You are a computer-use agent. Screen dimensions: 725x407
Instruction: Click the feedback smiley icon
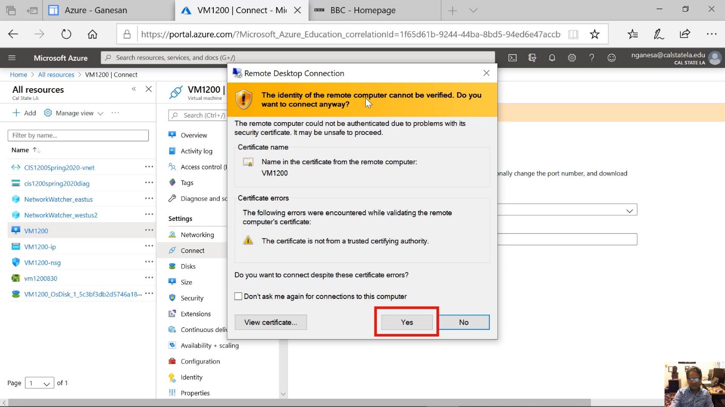612,58
